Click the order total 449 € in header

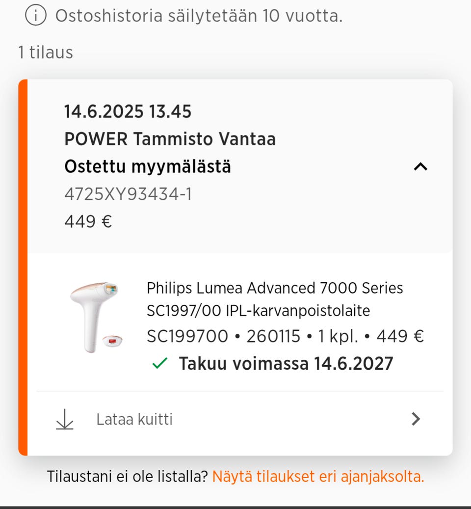(88, 222)
